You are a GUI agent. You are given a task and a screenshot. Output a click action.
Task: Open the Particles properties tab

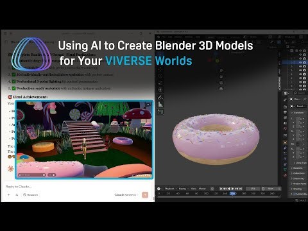(285, 153)
